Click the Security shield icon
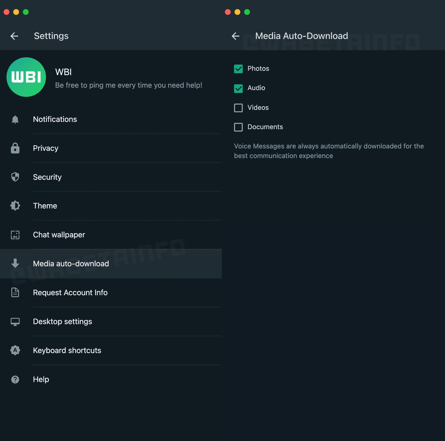 pos(15,177)
